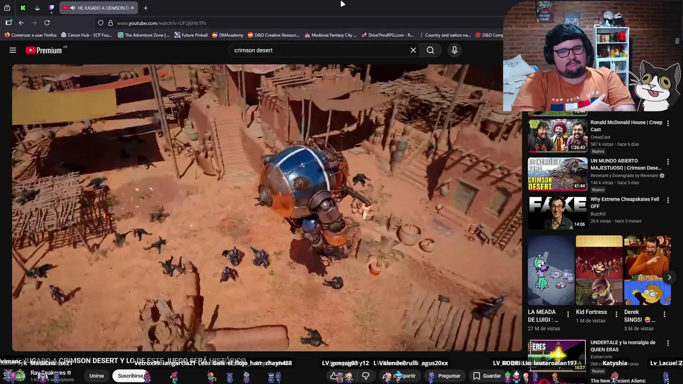The image size is (683, 384).
Task: Reload the current page
Action: click(47, 23)
